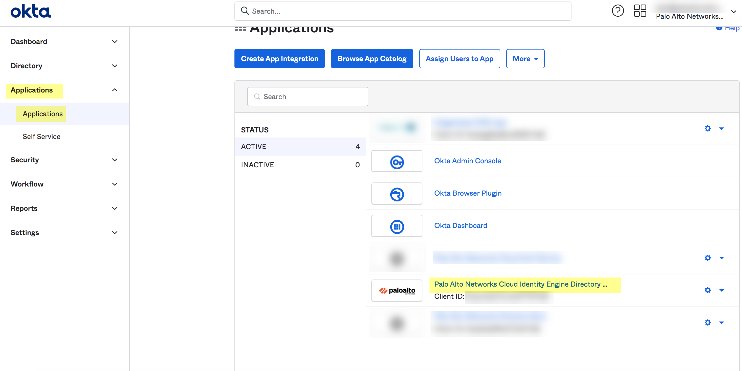
Task: Click the magnifier icon in application search box
Action: pyautogui.click(x=257, y=97)
